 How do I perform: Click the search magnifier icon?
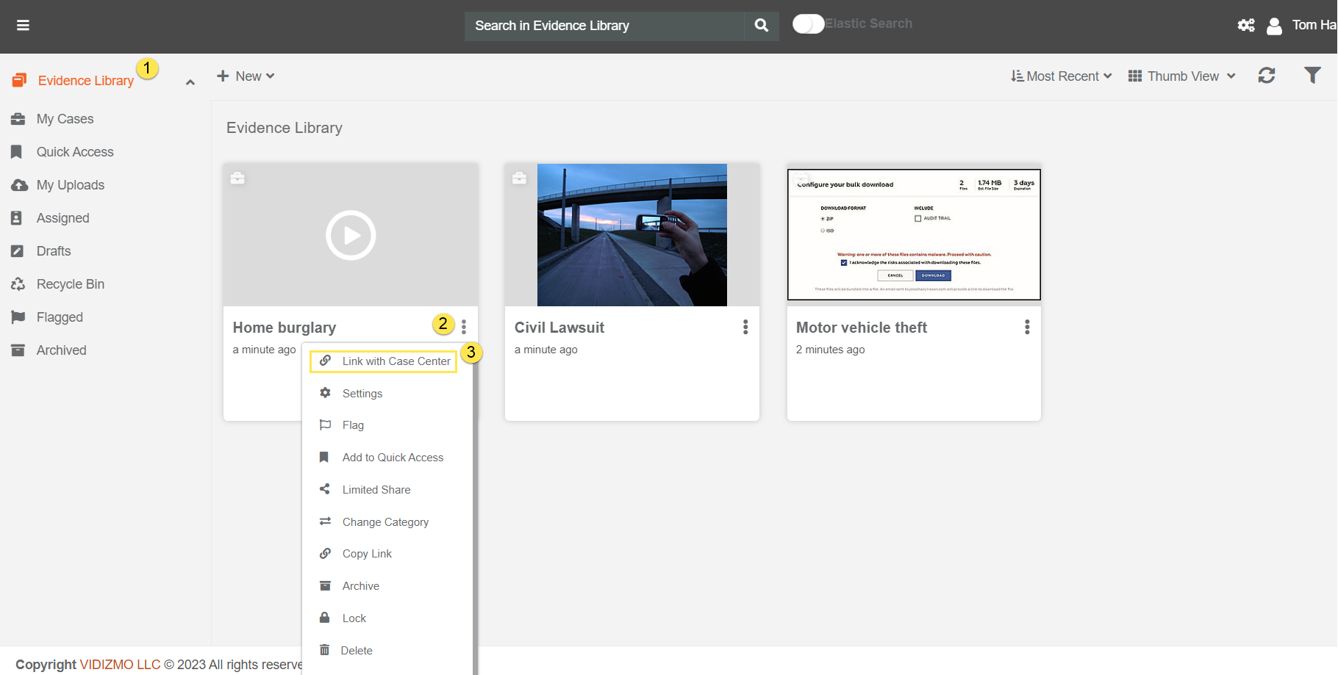pos(761,26)
